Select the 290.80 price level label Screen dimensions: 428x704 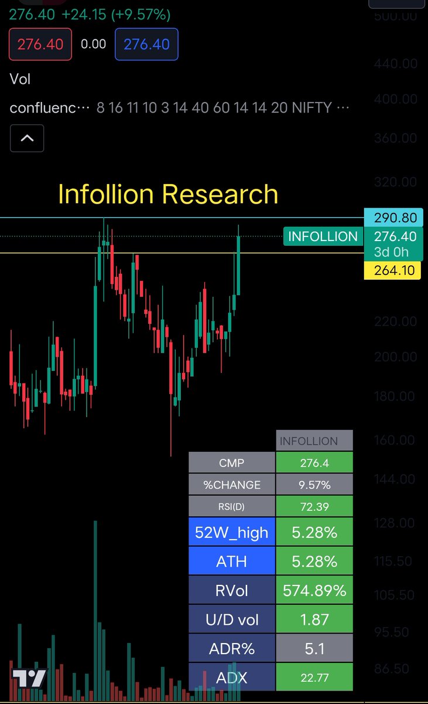pyautogui.click(x=392, y=218)
